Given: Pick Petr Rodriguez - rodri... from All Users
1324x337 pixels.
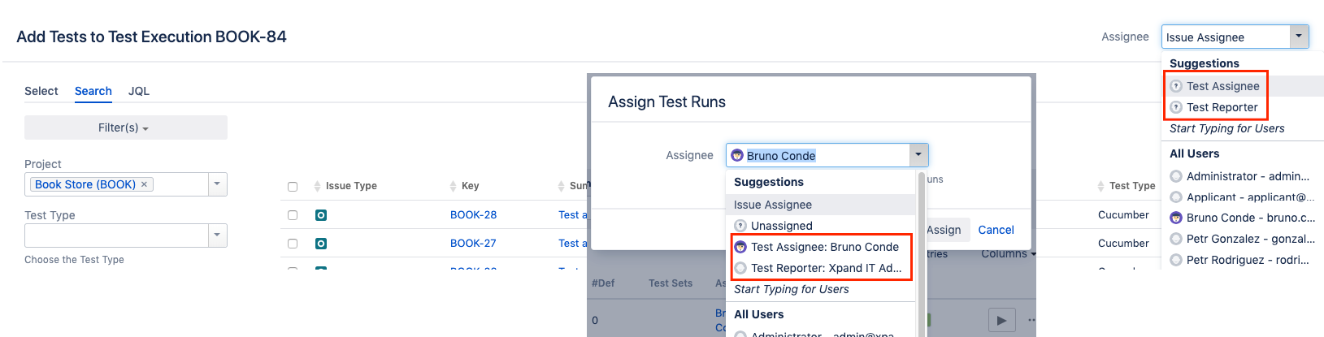Looking at the screenshot, I should [1244, 260].
